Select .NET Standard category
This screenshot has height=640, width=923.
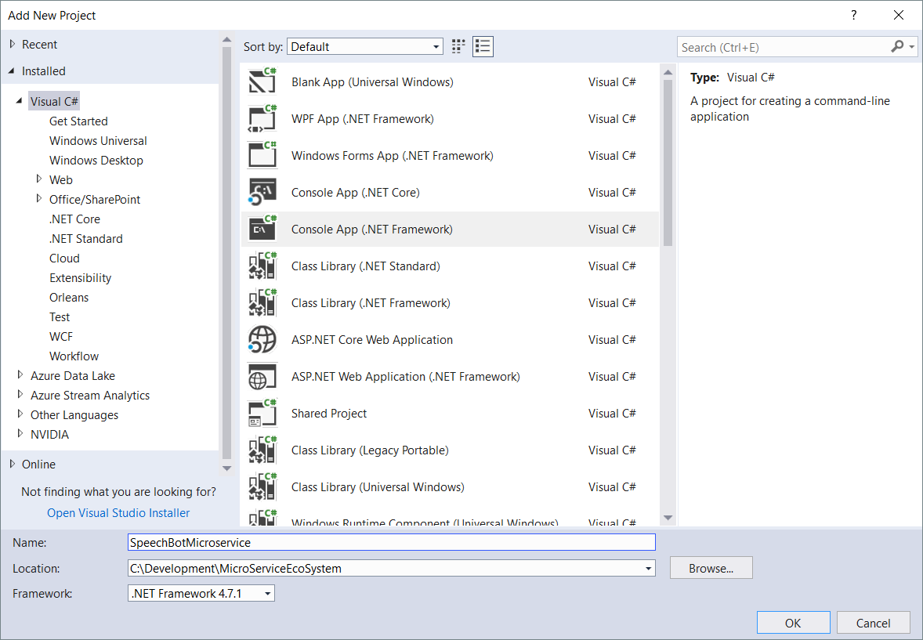click(x=86, y=238)
